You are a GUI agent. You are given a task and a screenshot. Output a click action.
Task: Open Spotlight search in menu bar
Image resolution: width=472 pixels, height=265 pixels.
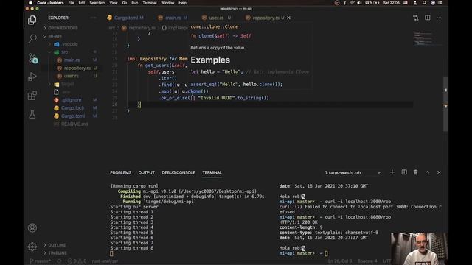coord(424,3)
